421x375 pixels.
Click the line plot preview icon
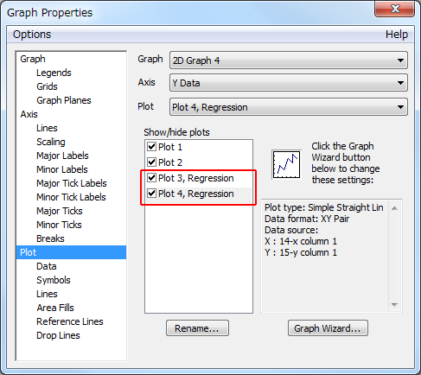[x=286, y=164]
